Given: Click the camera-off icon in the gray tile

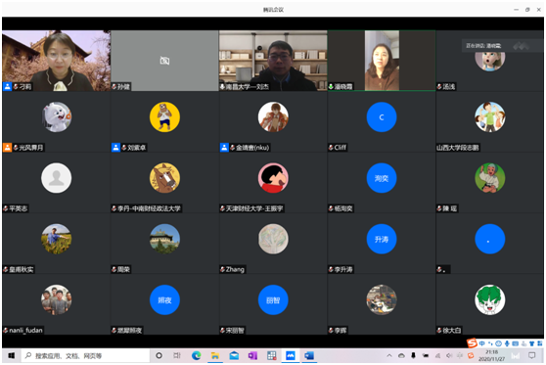Looking at the screenshot, I should click(164, 61).
